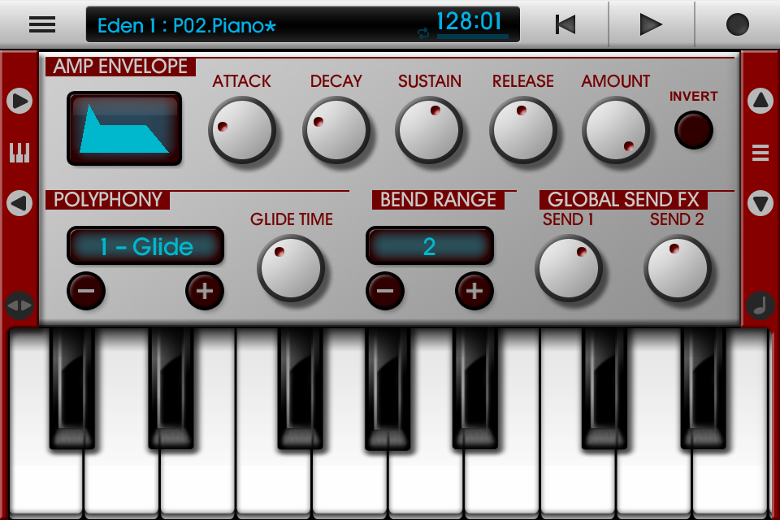Tap the up triangle on right sidebar
Viewport: 780px width, 520px height.
(760, 101)
